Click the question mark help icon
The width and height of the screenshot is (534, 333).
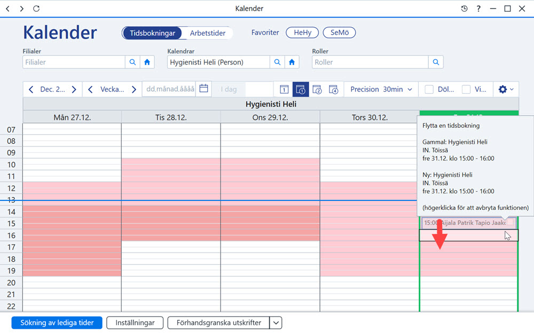pyautogui.click(x=478, y=9)
